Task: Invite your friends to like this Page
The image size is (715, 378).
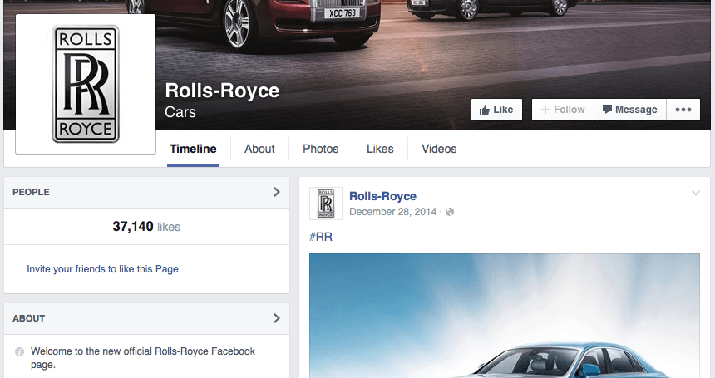Action: pyautogui.click(x=102, y=269)
